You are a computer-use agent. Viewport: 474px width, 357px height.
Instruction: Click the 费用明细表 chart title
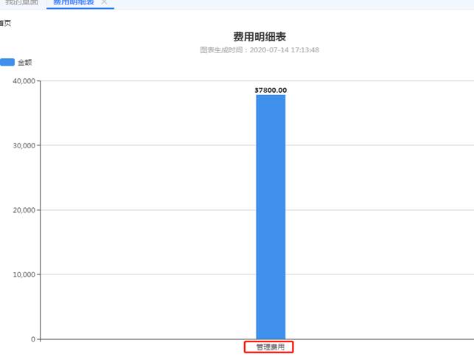pos(259,36)
